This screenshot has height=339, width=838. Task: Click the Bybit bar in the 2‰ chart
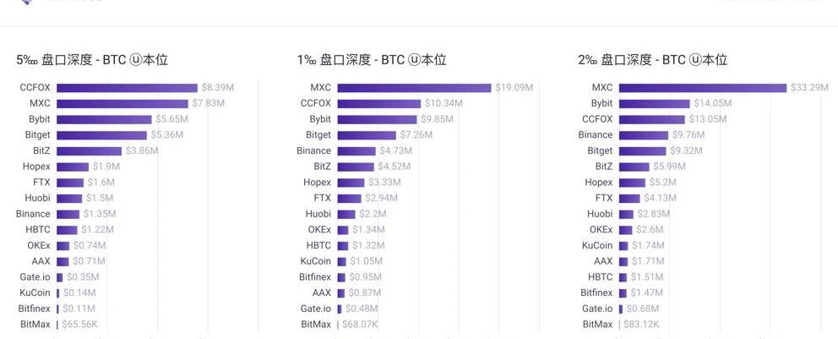[x=654, y=103]
